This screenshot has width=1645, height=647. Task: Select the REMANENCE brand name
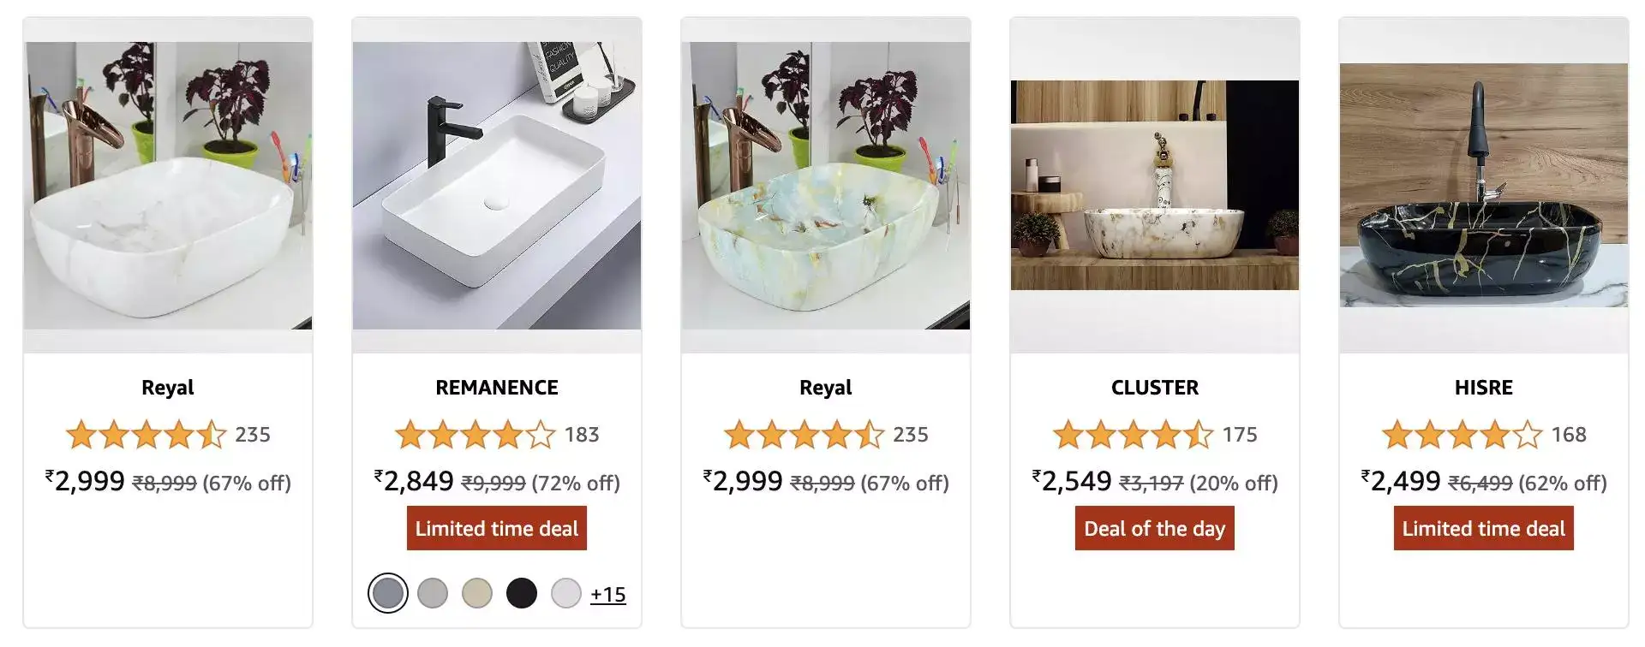tap(497, 387)
